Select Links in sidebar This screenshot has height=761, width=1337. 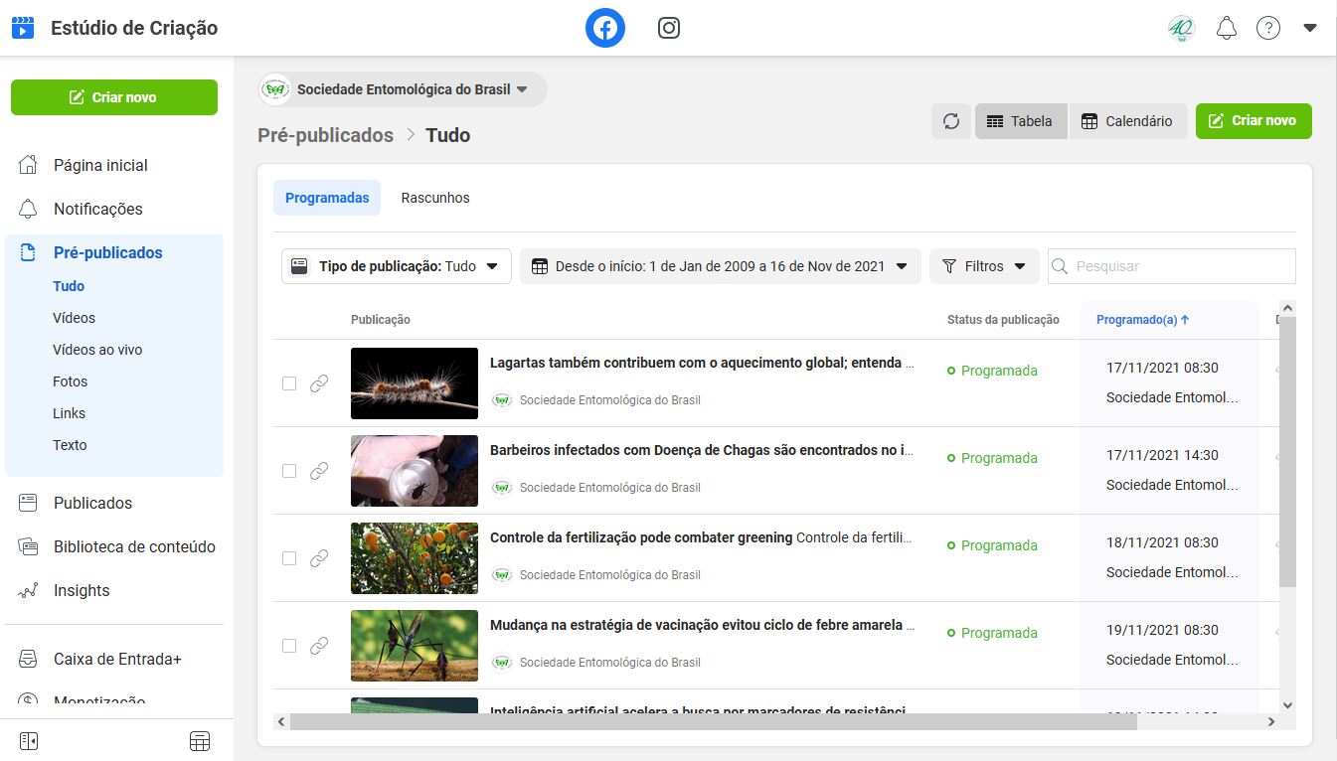pyautogui.click(x=69, y=413)
